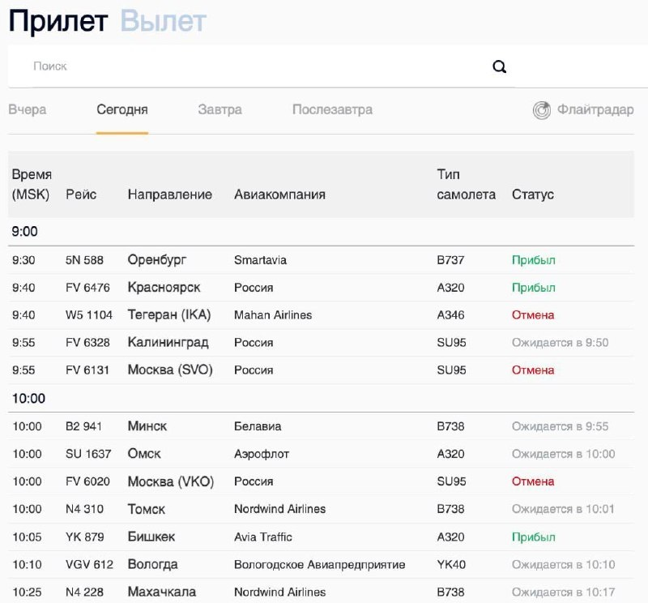
Task: Click the Бишкек destination
Action: 151,537
